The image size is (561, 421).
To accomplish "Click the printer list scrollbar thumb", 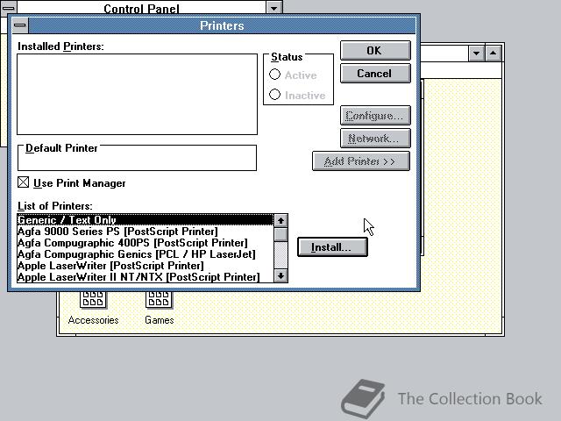I will [280, 234].
